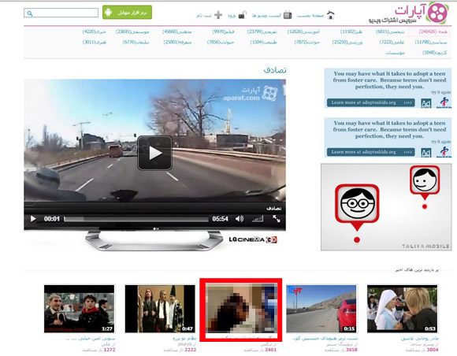The width and height of the screenshot is (457, 356).
Task: Open the category with 11798 videos
Action: 431,43
